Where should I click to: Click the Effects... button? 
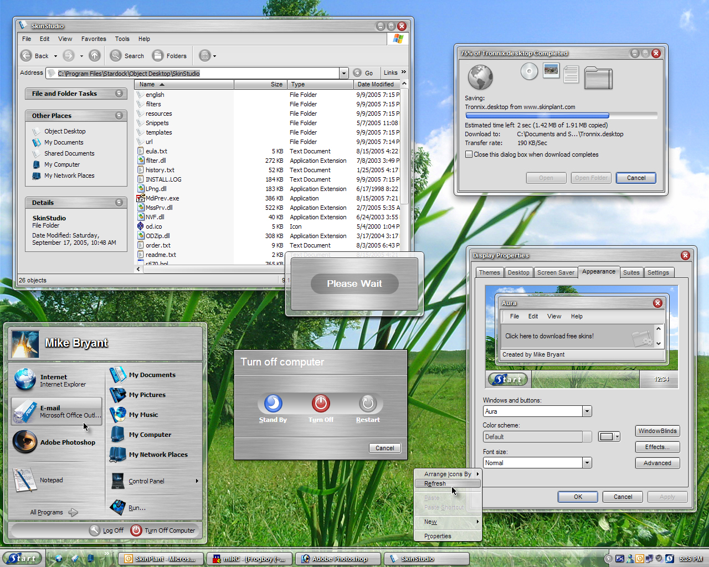tap(657, 447)
